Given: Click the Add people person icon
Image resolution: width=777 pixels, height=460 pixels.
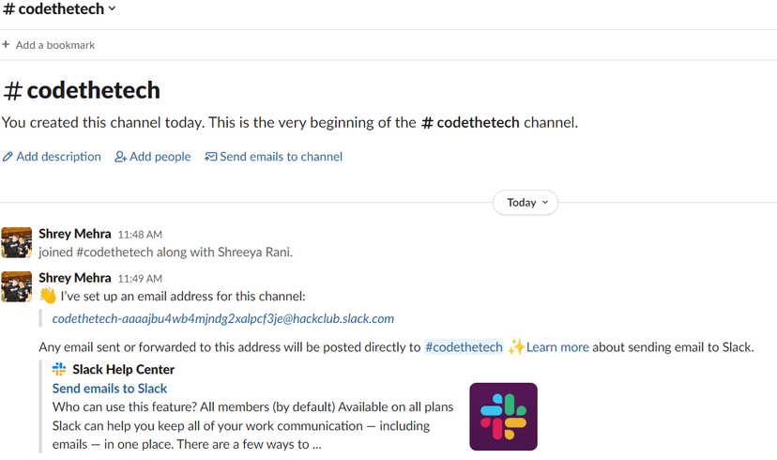Looking at the screenshot, I should tap(120, 157).
